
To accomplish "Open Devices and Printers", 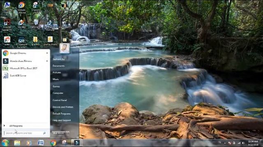I will (63, 107).
